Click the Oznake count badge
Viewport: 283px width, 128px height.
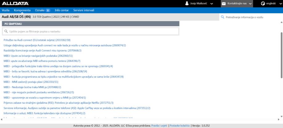pos(48,10)
